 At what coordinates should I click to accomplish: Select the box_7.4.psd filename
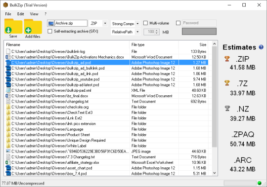point(49,174)
